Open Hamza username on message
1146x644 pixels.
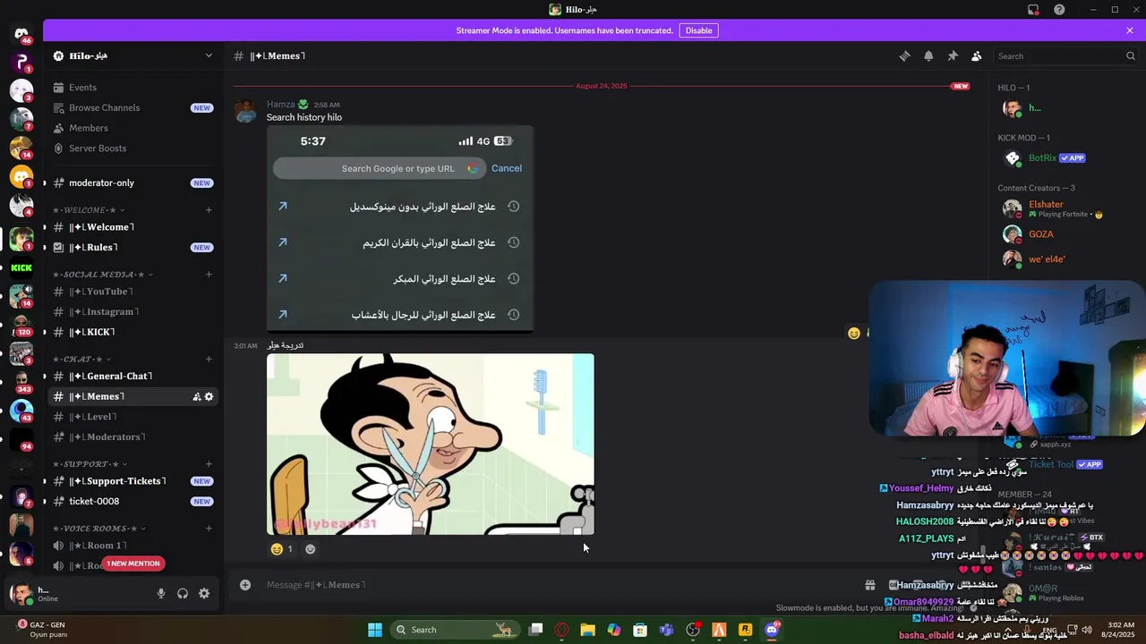coord(280,105)
